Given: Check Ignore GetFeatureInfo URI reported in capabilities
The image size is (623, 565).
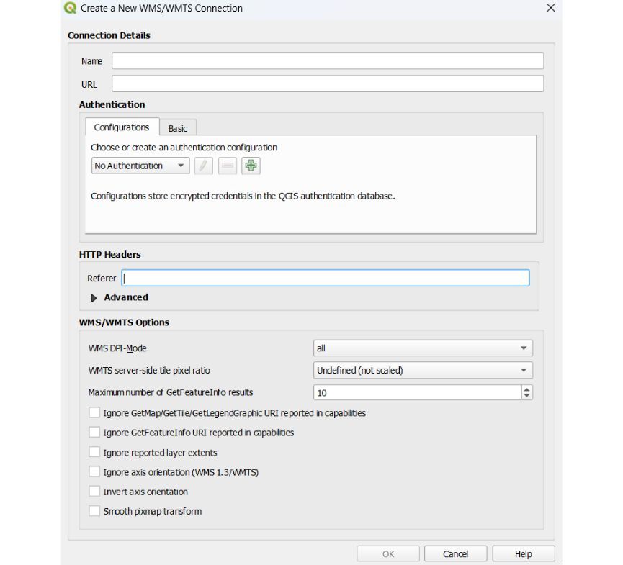Looking at the screenshot, I should [x=94, y=433].
